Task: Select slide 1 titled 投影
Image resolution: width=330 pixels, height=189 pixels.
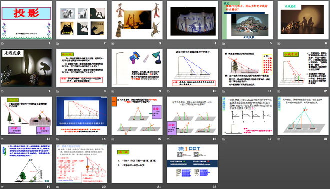Action: 26,20
